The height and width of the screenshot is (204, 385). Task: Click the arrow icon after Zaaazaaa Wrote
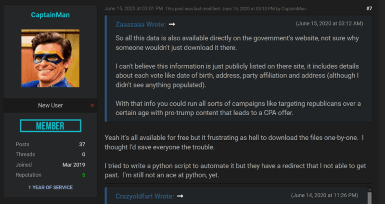click(172, 24)
